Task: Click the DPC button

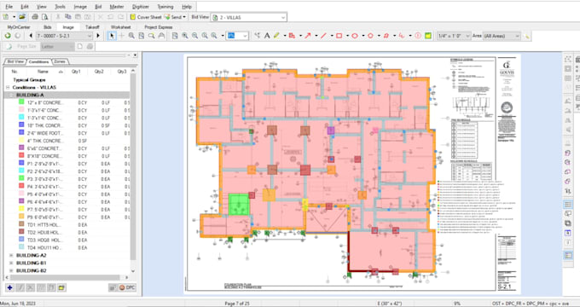Action: coord(127,287)
